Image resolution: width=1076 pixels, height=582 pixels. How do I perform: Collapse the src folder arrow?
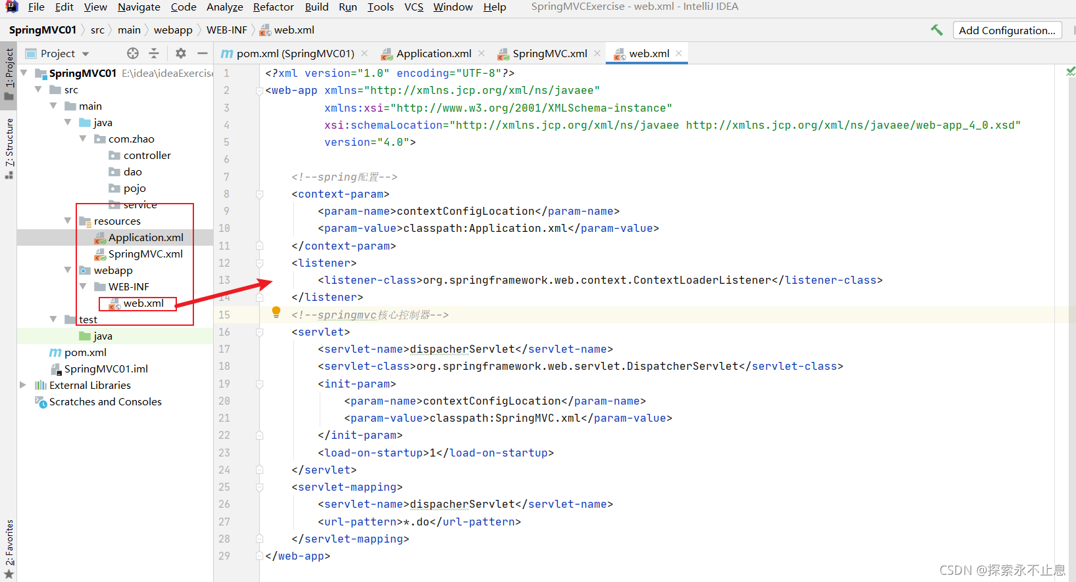click(x=38, y=89)
